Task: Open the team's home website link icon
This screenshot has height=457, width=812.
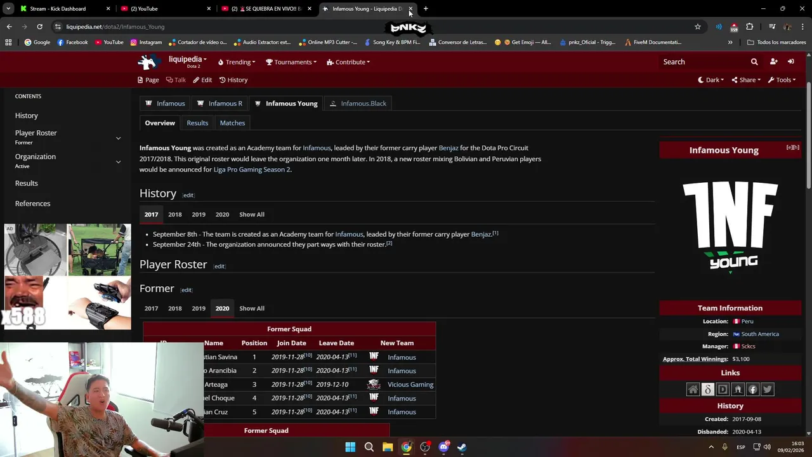Action: (693, 390)
